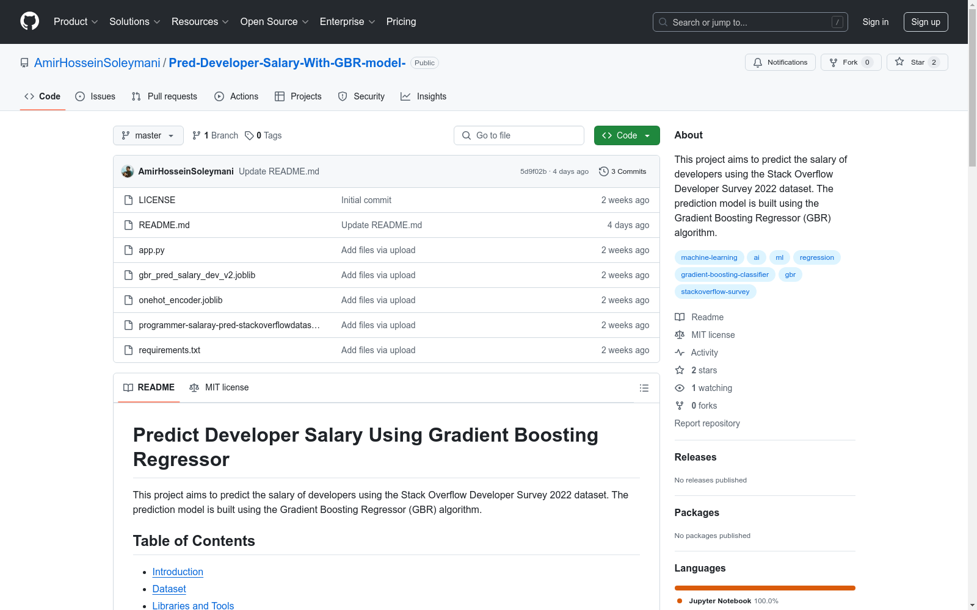Click the Jupyter Notebook language bar

[x=765, y=588]
